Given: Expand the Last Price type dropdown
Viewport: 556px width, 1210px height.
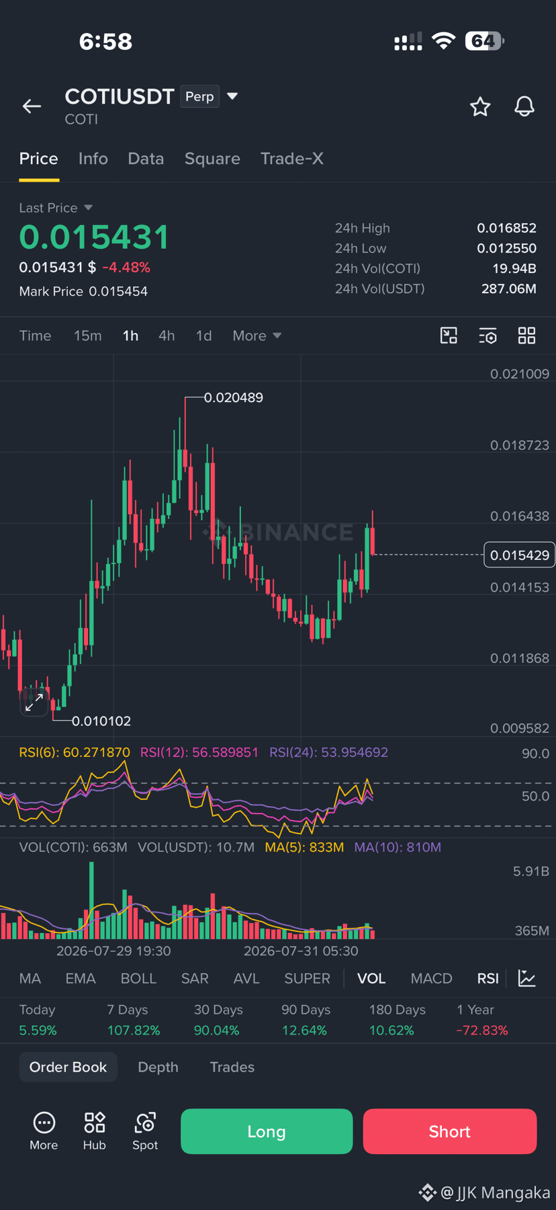Looking at the screenshot, I should [x=89, y=208].
